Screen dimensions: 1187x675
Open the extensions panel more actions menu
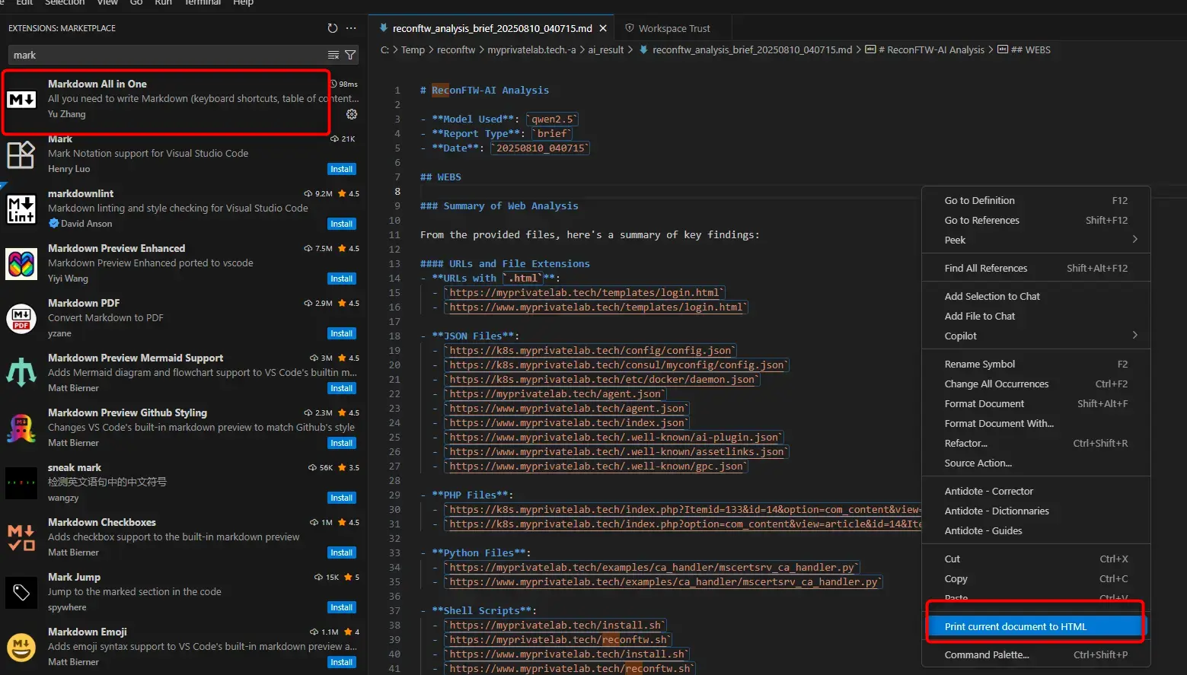(351, 28)
